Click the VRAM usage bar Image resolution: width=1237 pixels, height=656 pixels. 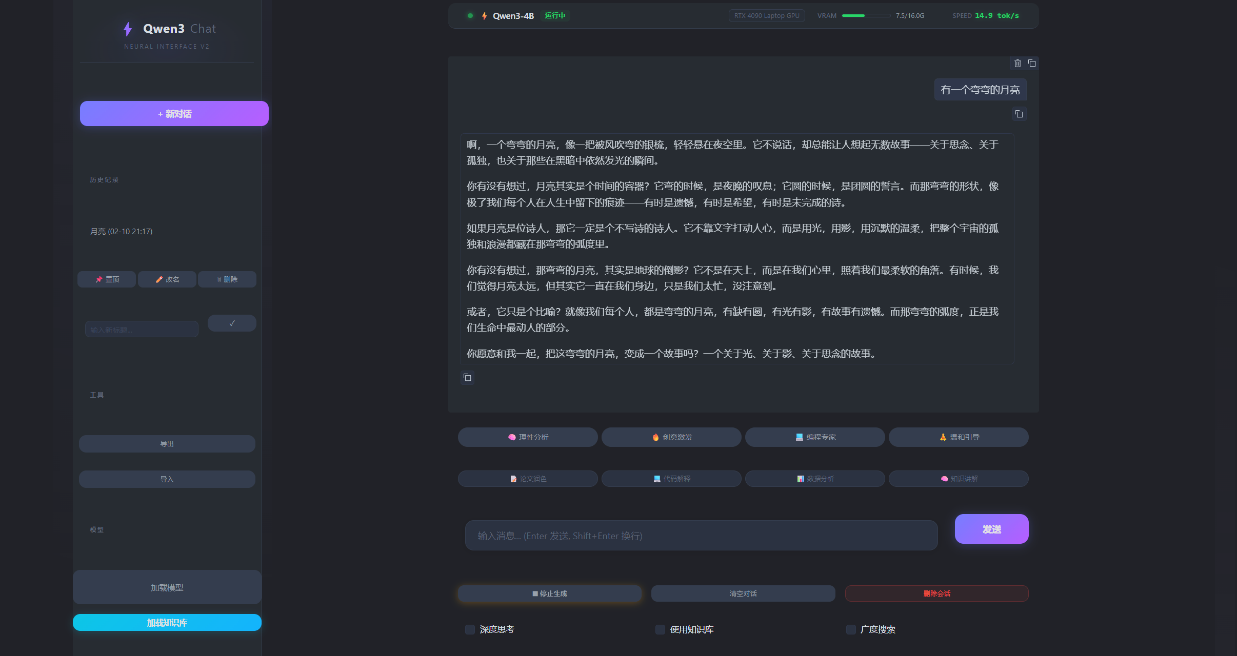[866, 16]
